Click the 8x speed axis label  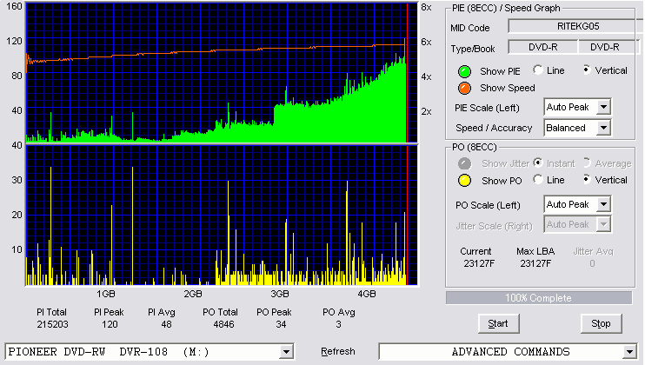426,8
